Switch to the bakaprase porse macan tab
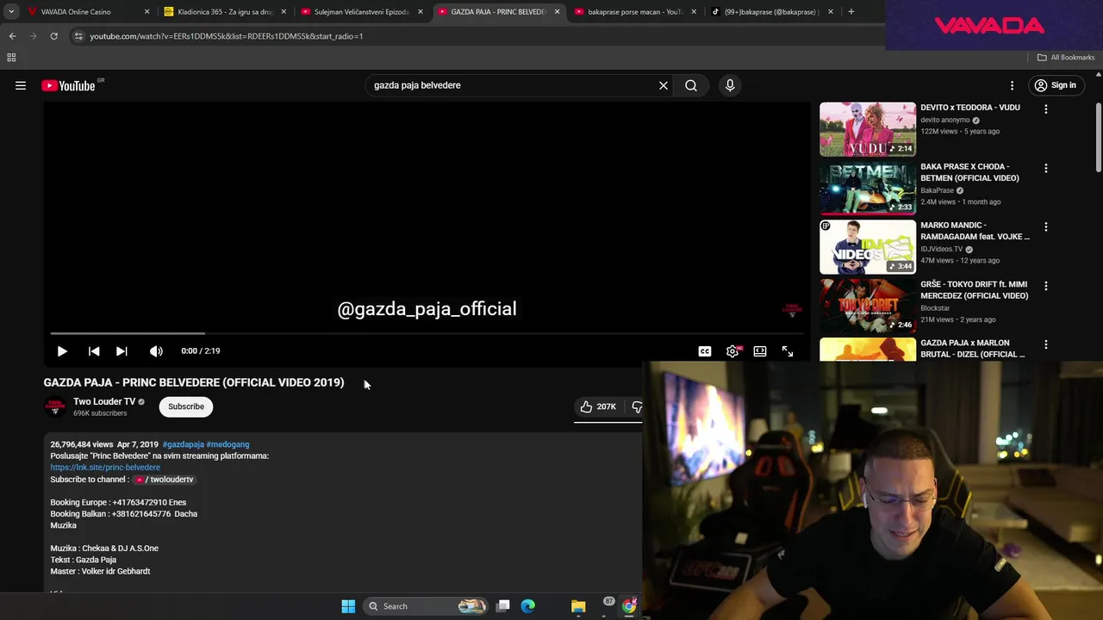This screenshot has width=1103, height=620. pyautogui.click(x=635, y=12)
